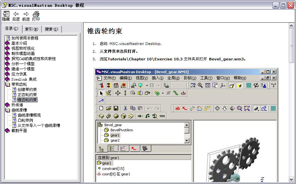Click the green curved slot icon
The image size is (296, 184).
coord(176,93)
